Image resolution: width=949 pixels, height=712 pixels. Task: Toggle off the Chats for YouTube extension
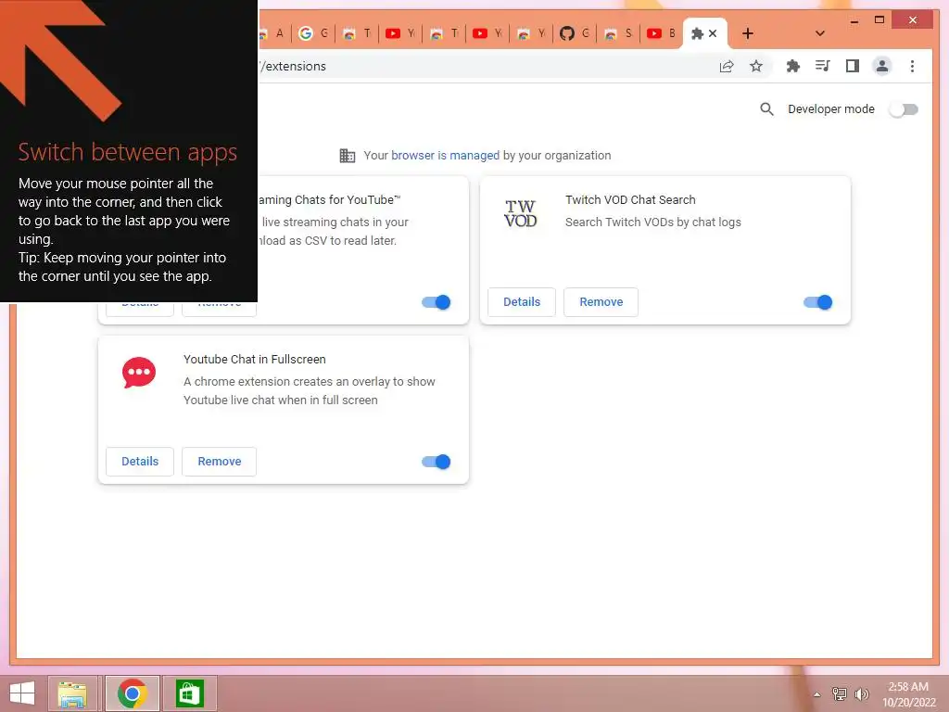coord(436,302)
